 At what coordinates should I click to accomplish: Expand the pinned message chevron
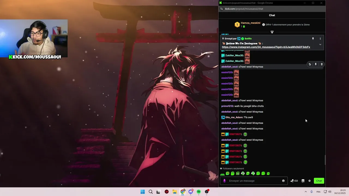320,44
